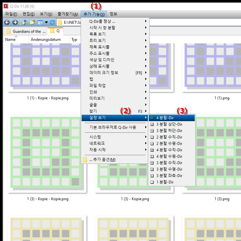Image resolution: width=241 pixels, height=241 pixels.
Task: Open the 파일(F) menu
Action: point(11,14)
